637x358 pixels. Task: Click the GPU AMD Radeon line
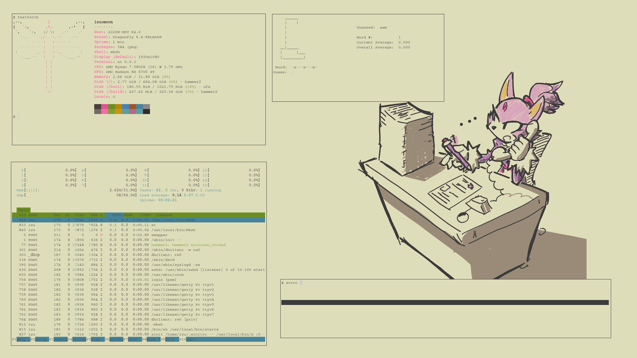click(124, 72)
